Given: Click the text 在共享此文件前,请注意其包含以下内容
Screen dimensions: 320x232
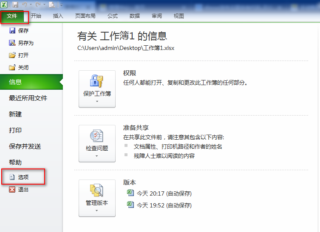Looking at the screenshot, I should pos(174,137).
